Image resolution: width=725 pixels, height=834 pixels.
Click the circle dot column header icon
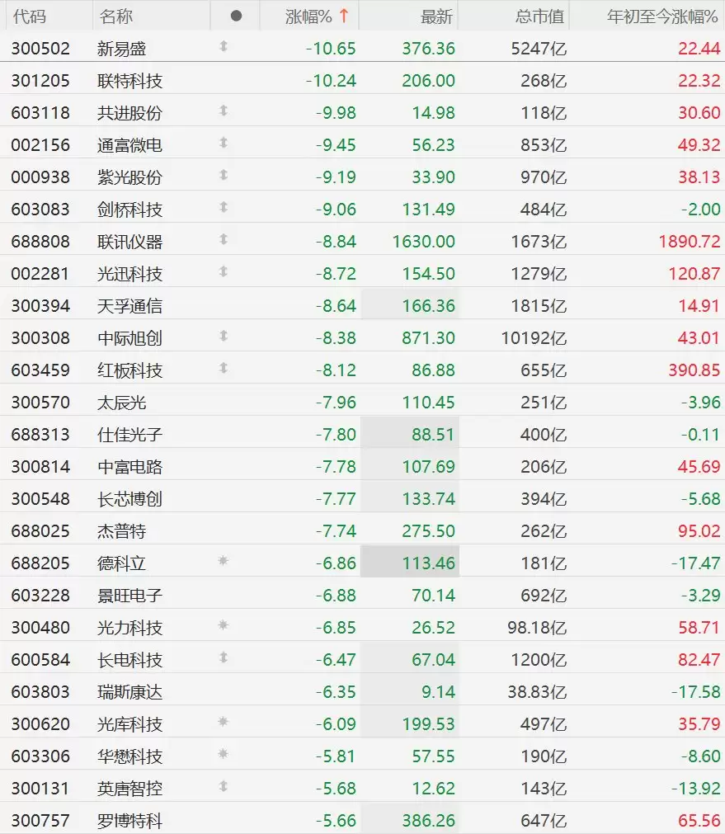(236, 16)
